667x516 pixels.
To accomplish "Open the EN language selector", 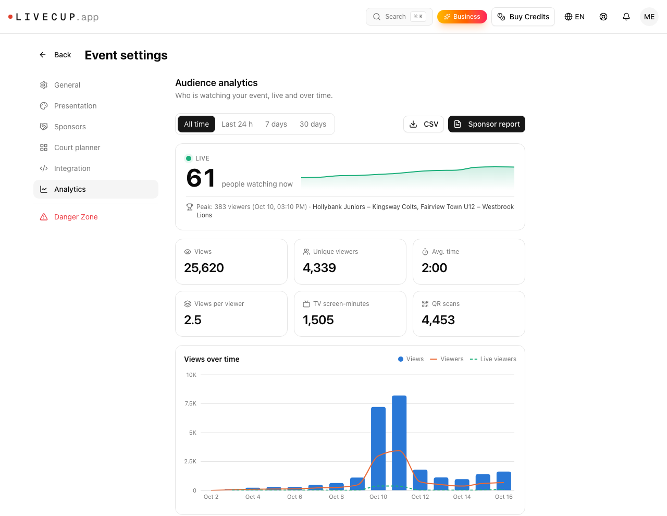I will pyautogui.click(x=575, y=17).
